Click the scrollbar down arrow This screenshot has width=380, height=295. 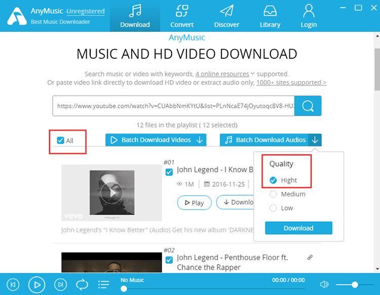377,269
